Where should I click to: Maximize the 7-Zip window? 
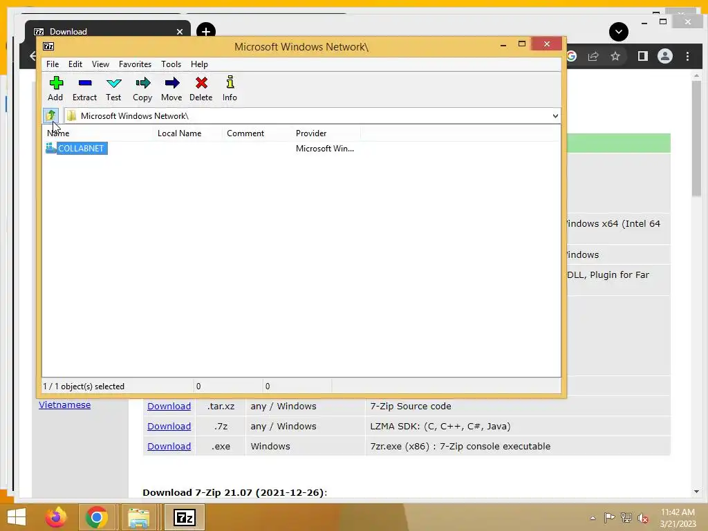[522, 44]
